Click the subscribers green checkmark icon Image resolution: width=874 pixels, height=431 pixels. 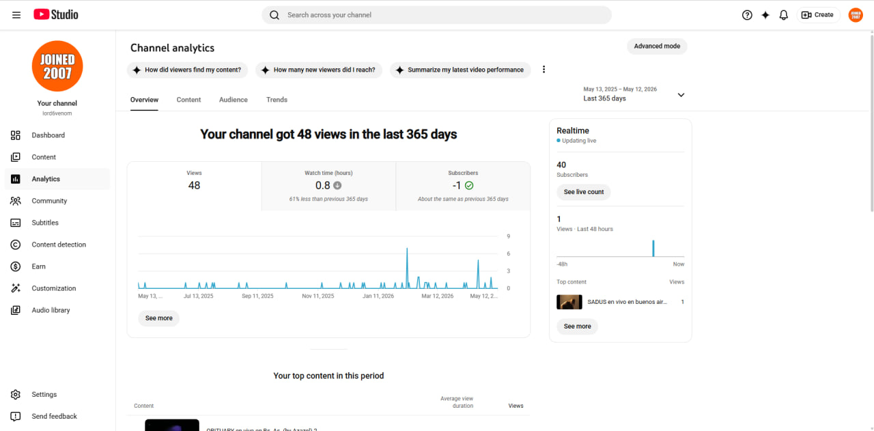(x=469, y=185)
